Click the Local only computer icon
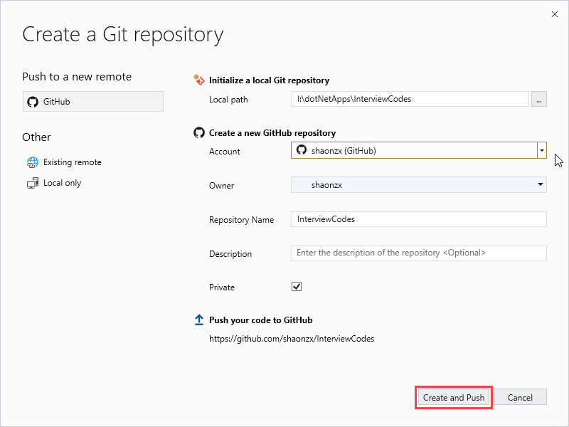Viewport: 569px width, 427px height. point(32,183)
